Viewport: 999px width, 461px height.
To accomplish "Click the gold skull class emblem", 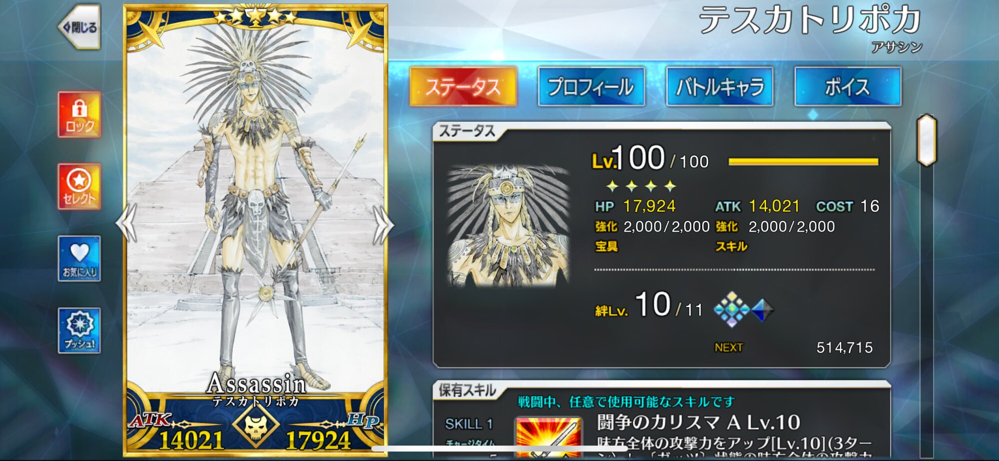I will click(x=255, y=426).
